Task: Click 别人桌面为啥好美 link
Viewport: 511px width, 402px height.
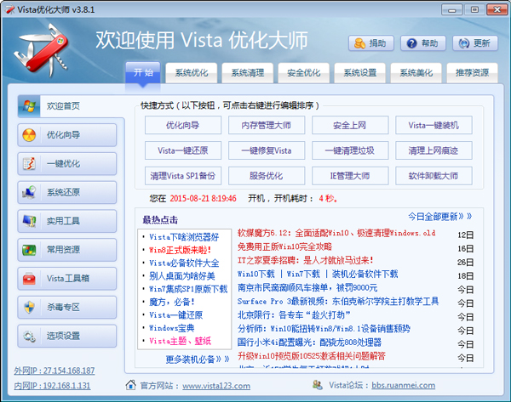Action: point(182,276)
